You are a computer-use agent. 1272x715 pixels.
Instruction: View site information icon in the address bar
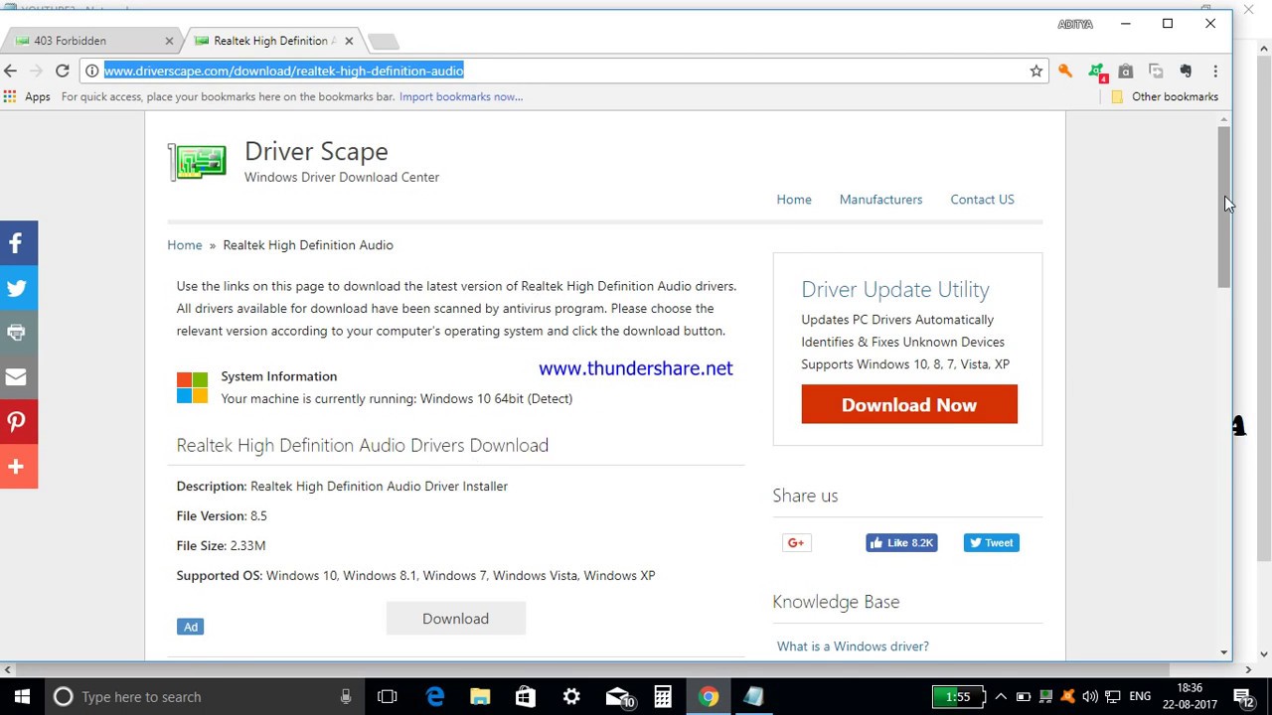click(x=91, y=71)
